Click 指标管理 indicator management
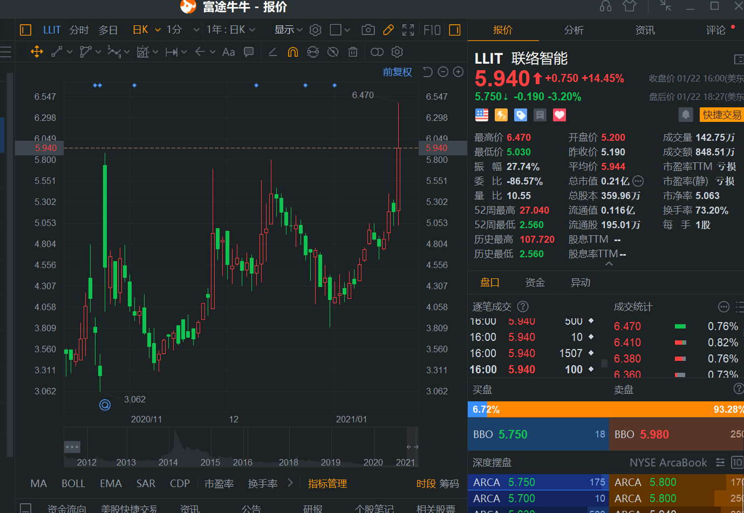The width and height of the screenshot is (744, 513). (x=327, y=483)
